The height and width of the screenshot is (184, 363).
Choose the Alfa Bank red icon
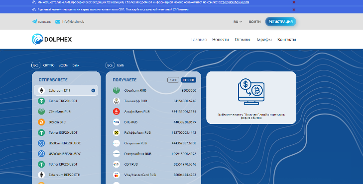click(x=117, y=112)
